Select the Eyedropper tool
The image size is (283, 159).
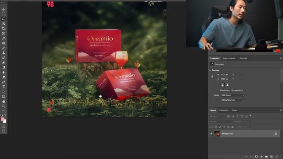[4, 38]
